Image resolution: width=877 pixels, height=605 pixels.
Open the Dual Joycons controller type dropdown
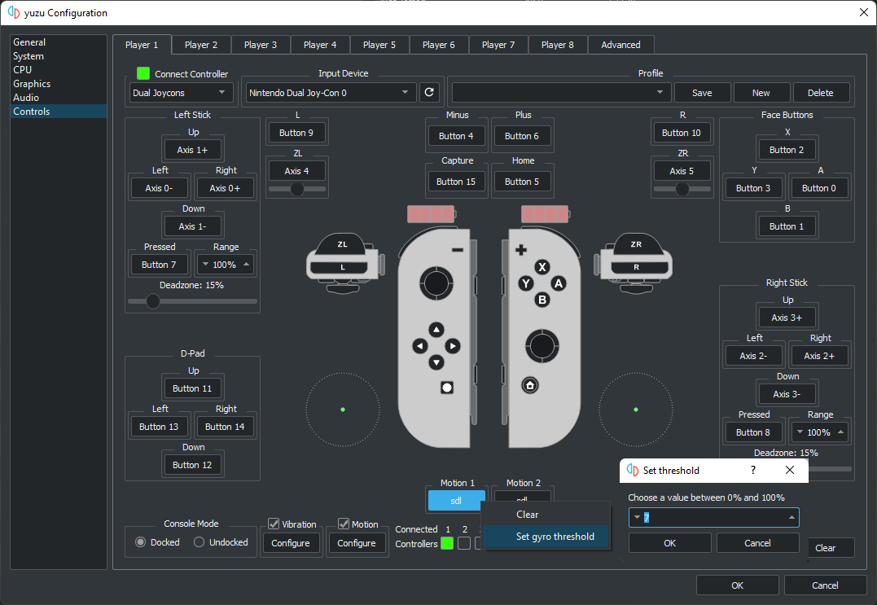[x=180, y=92]
